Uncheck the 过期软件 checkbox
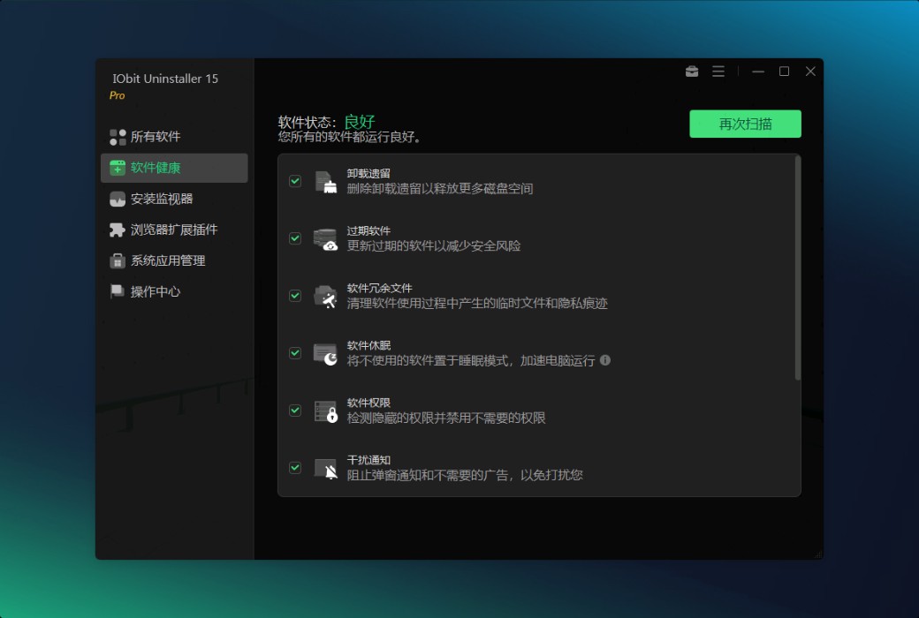The width and height of the screenshot is (919, 618). pos(295,238)
